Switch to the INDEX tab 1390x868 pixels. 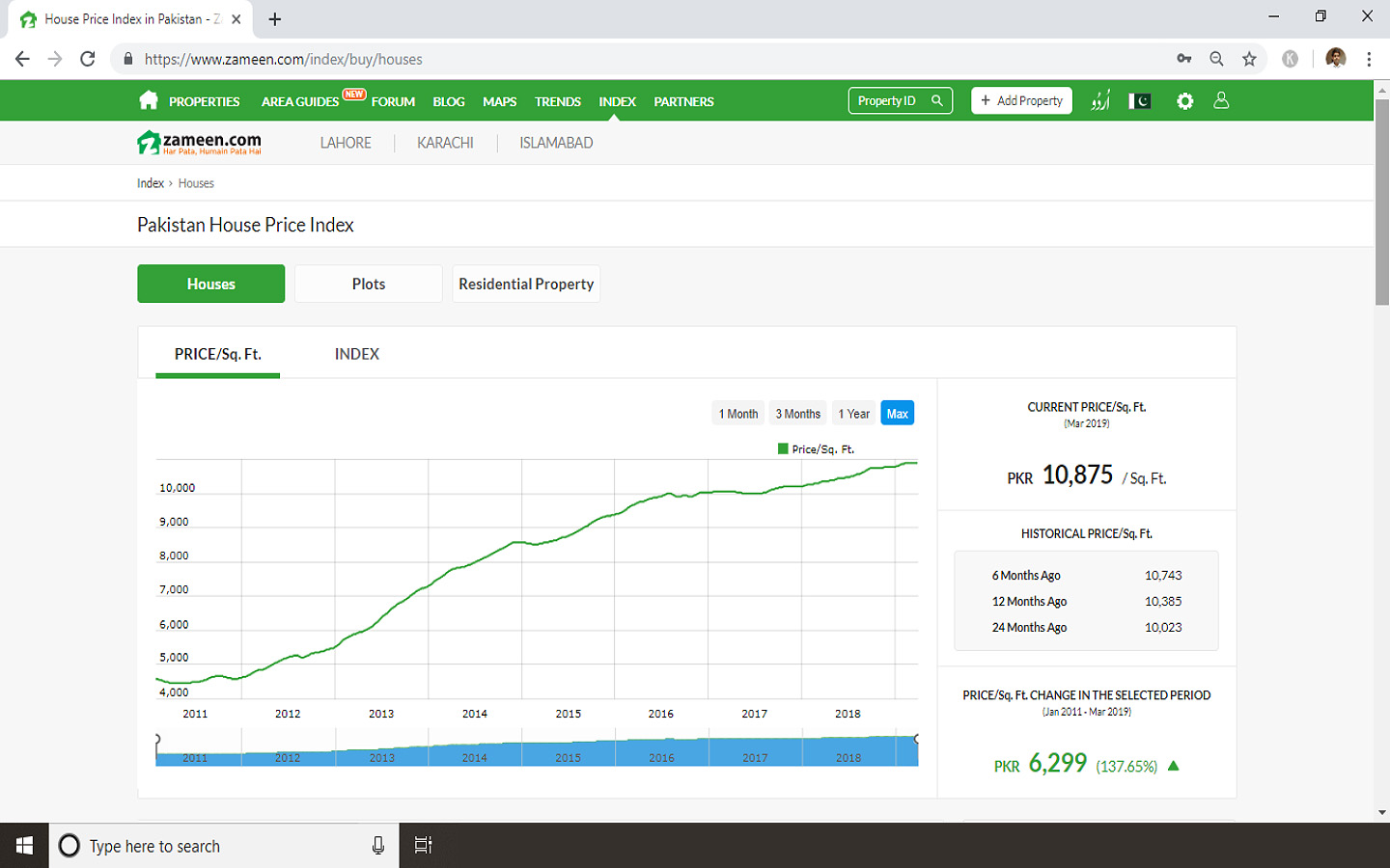tap(356, 354)
